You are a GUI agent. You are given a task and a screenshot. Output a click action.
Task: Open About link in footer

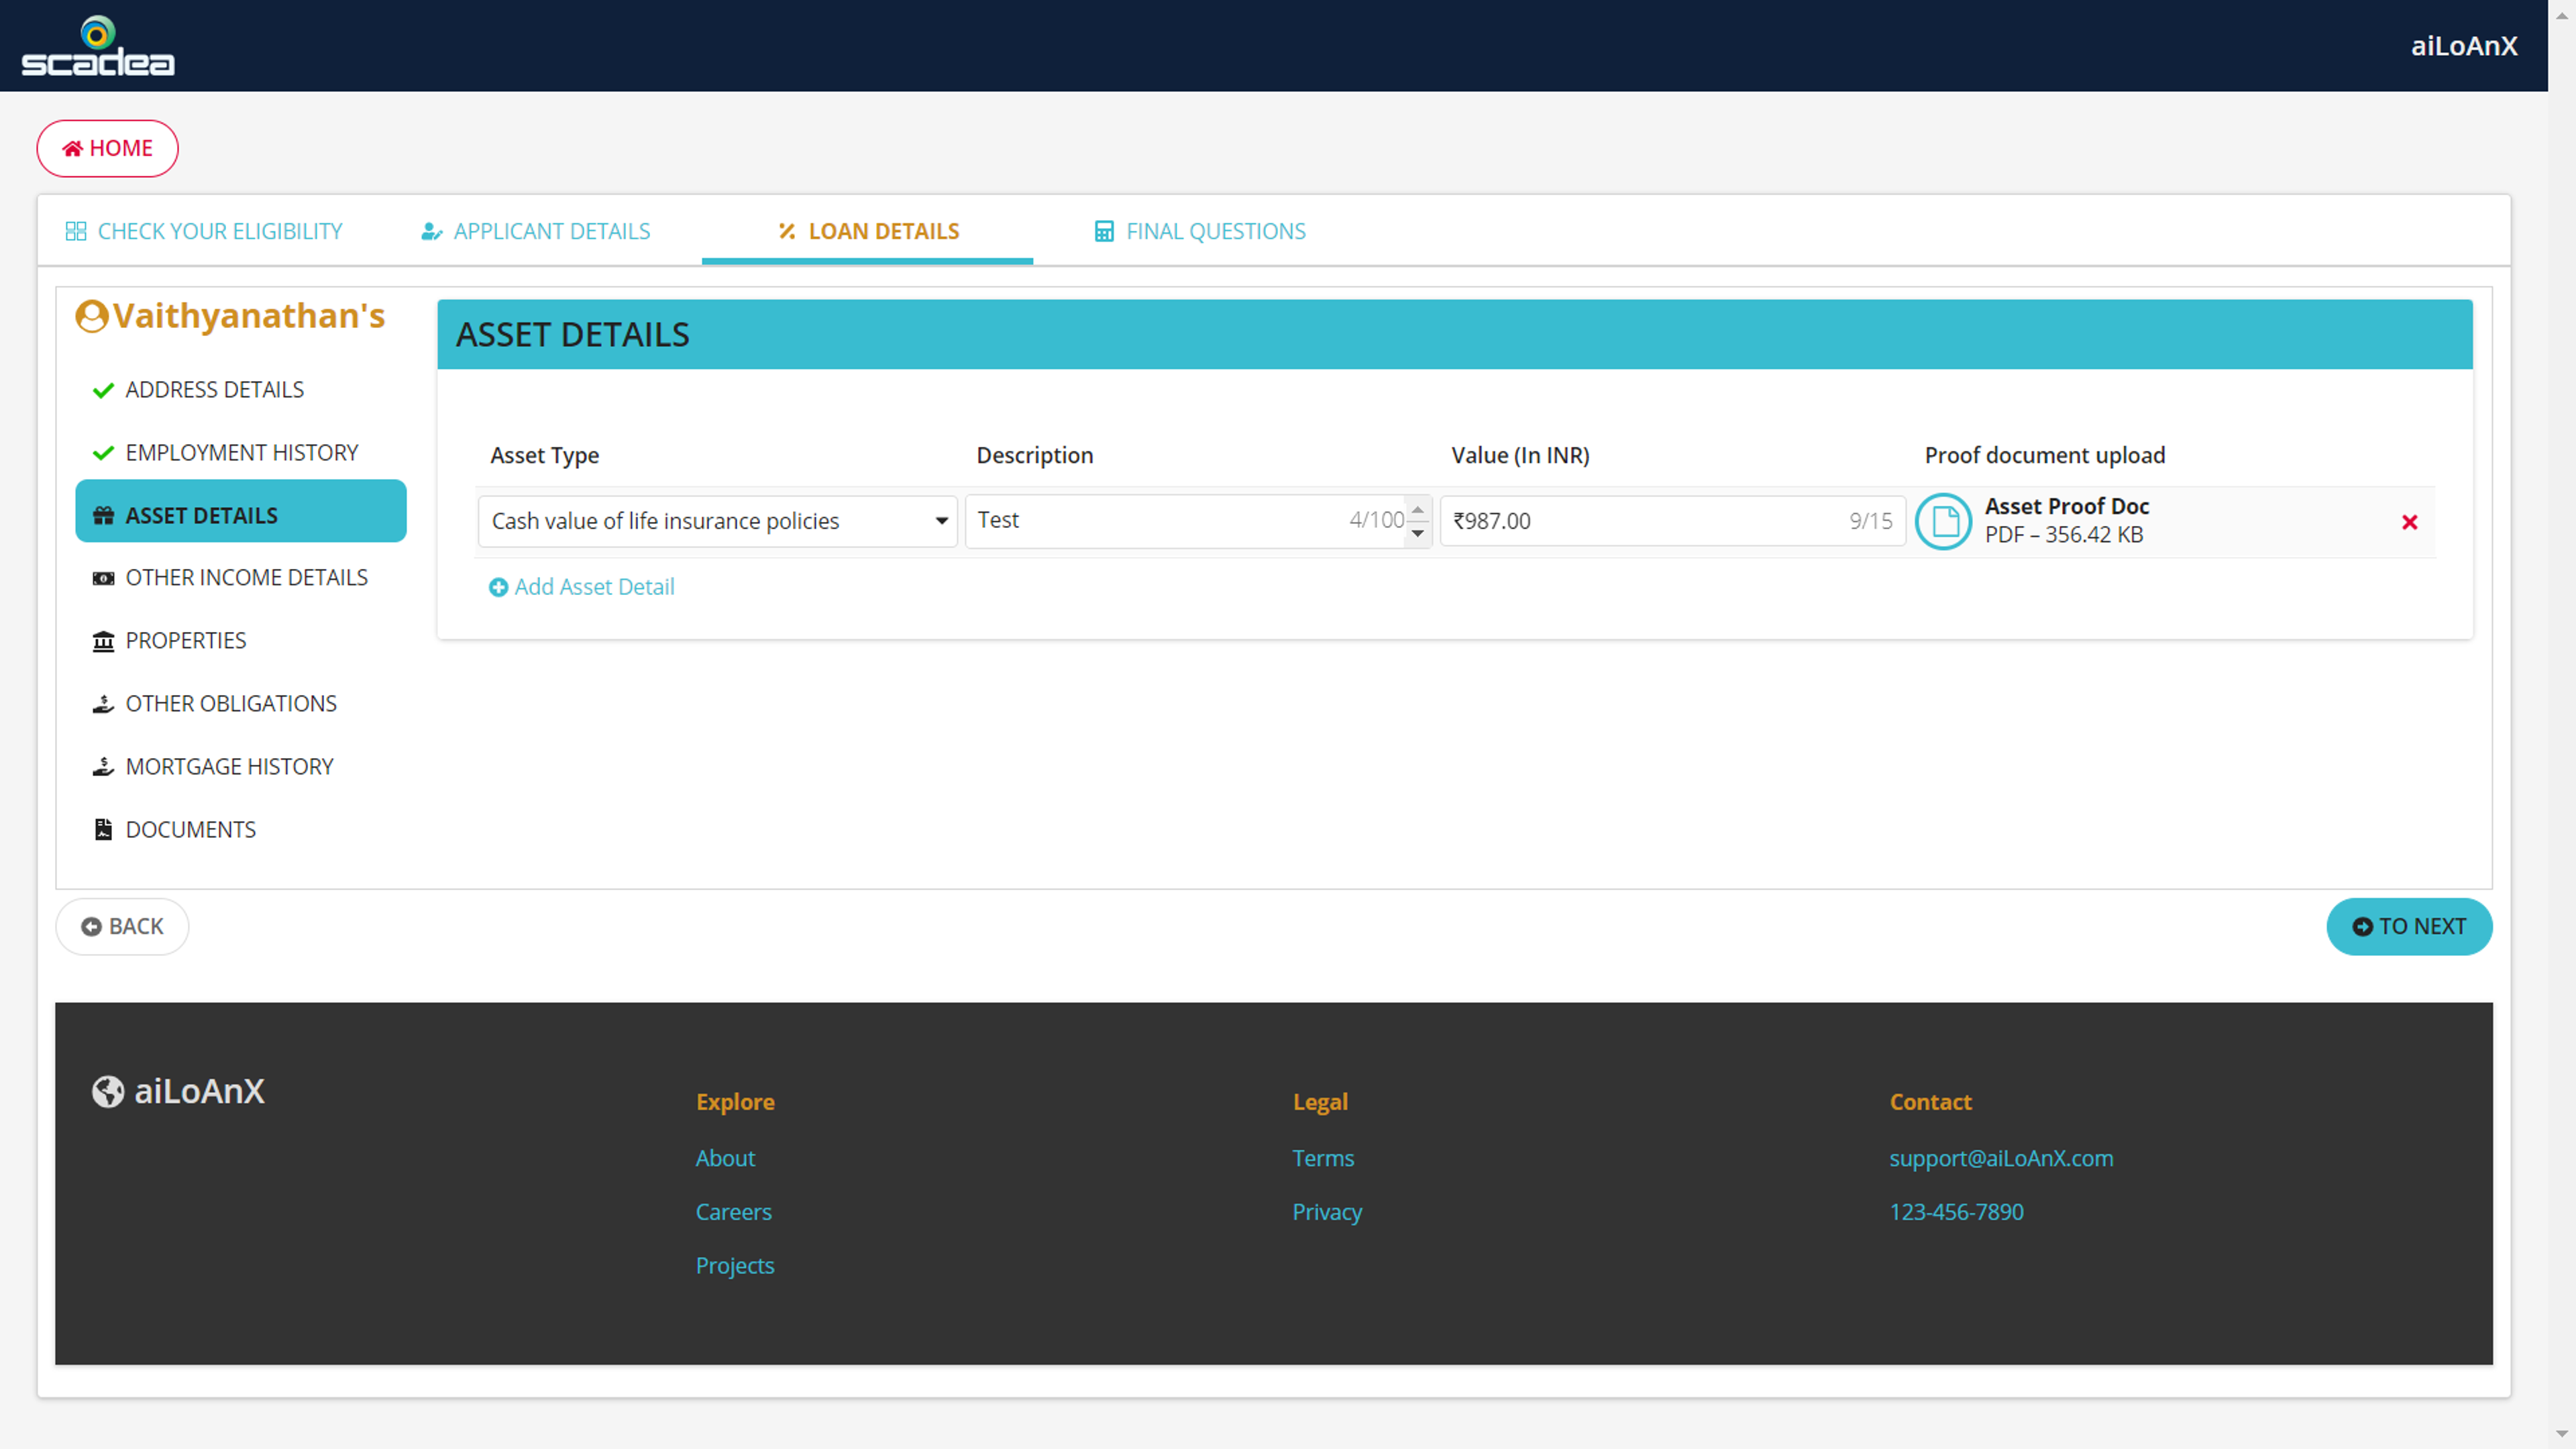point(725,1158)
